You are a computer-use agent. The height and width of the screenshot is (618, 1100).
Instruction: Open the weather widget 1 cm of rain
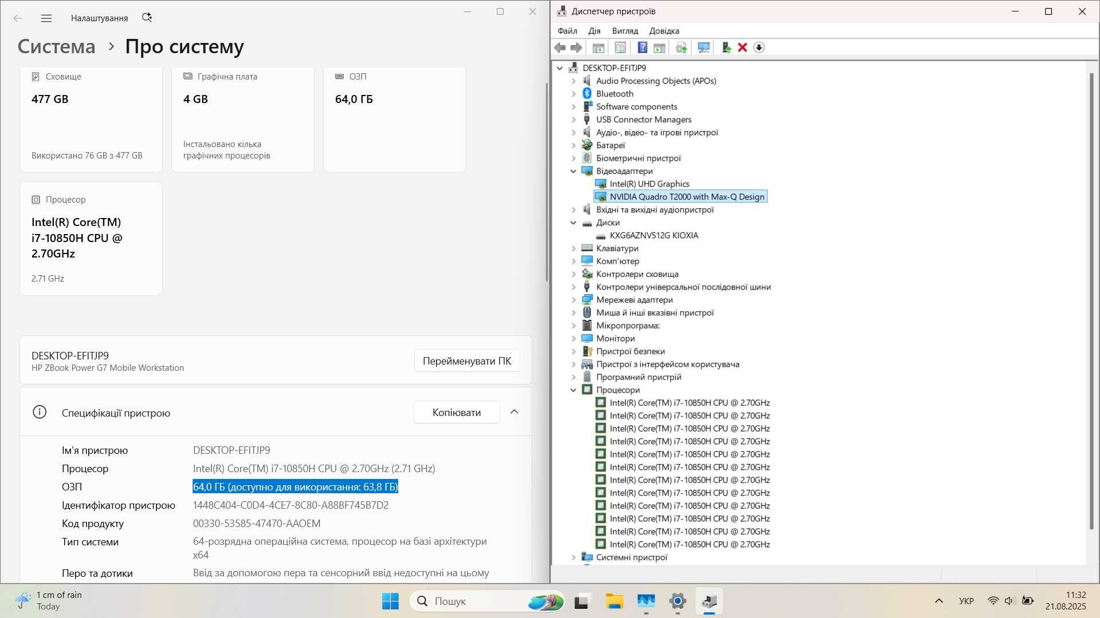[49, 601]
